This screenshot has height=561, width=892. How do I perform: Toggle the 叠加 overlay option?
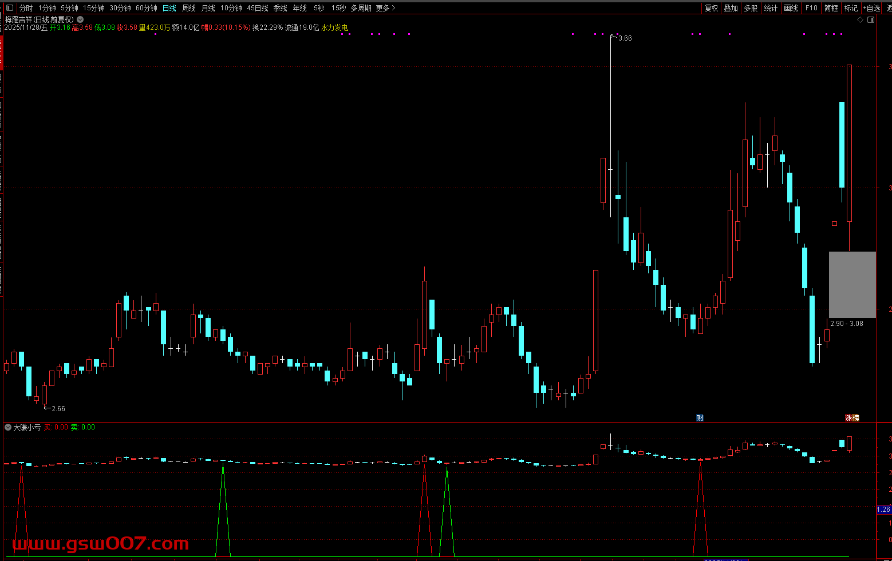point(731,8)
